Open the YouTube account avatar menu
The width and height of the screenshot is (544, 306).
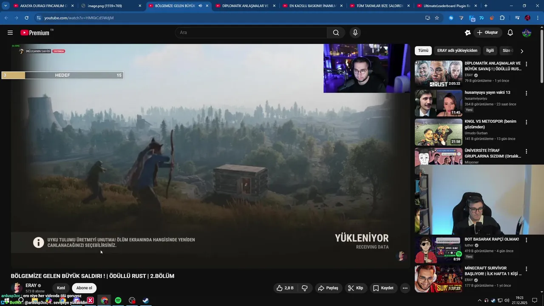[x=527, y=33]
